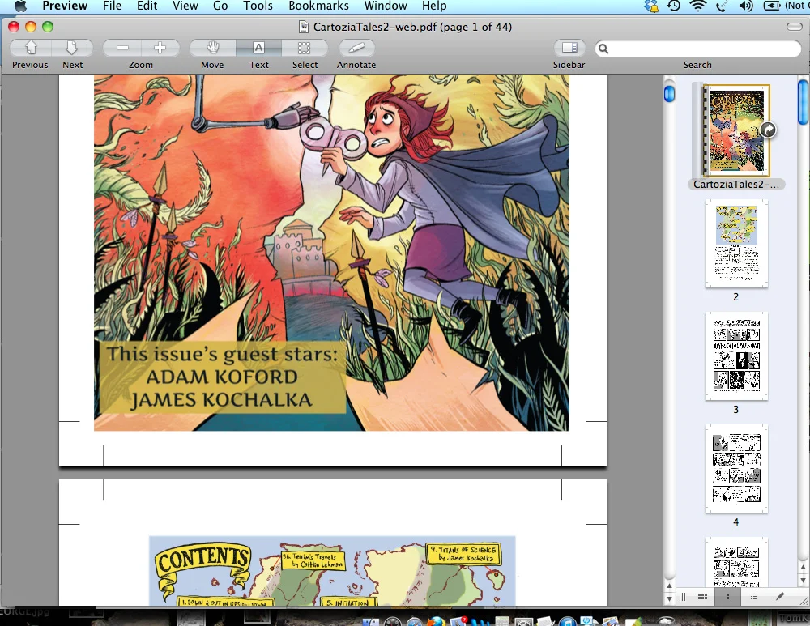The width and height of the screenshot is (810, 626).
Task: Open the Wi-Fi status menu
Action: tap(698, 6)
